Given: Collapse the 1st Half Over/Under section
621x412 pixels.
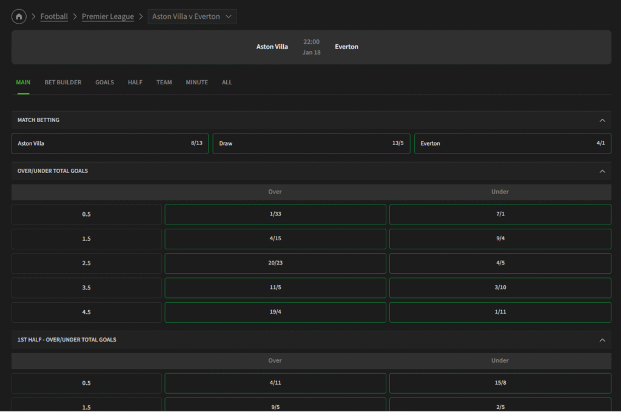Looking at the screenshot, I should (x=602, y=340).
